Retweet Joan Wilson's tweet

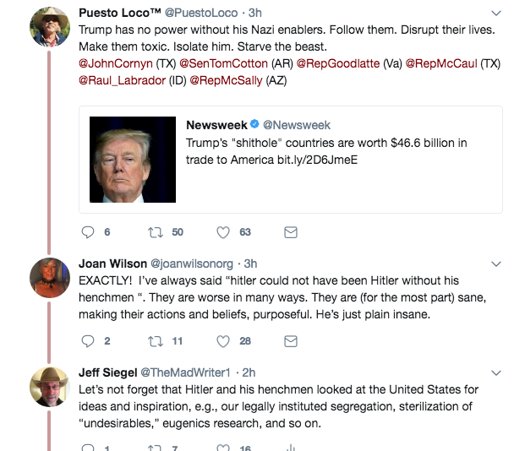pos(156,341)
